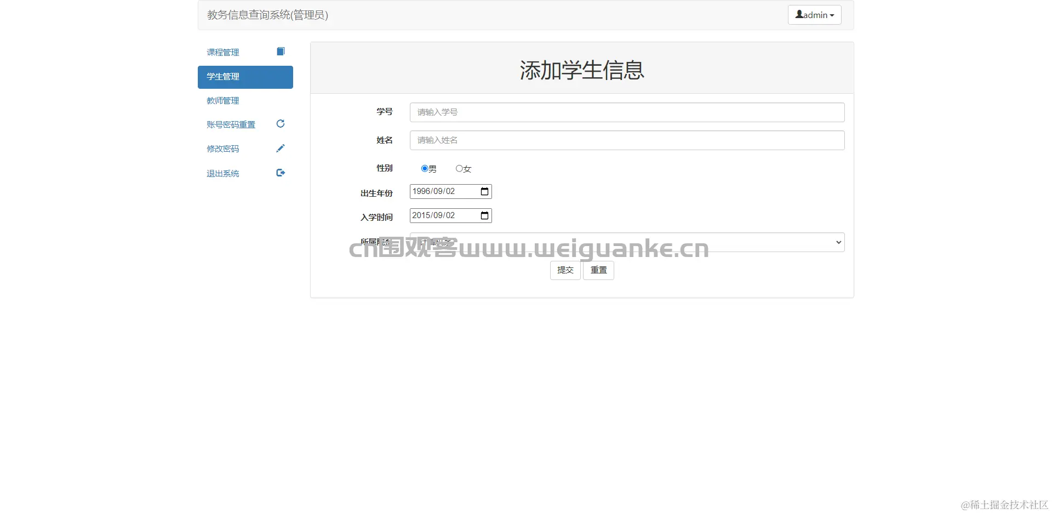The width and height of the screenshot is (1052, 514).
Task: Expand the 所属院系 select dropdown
Action: (627, 242)
